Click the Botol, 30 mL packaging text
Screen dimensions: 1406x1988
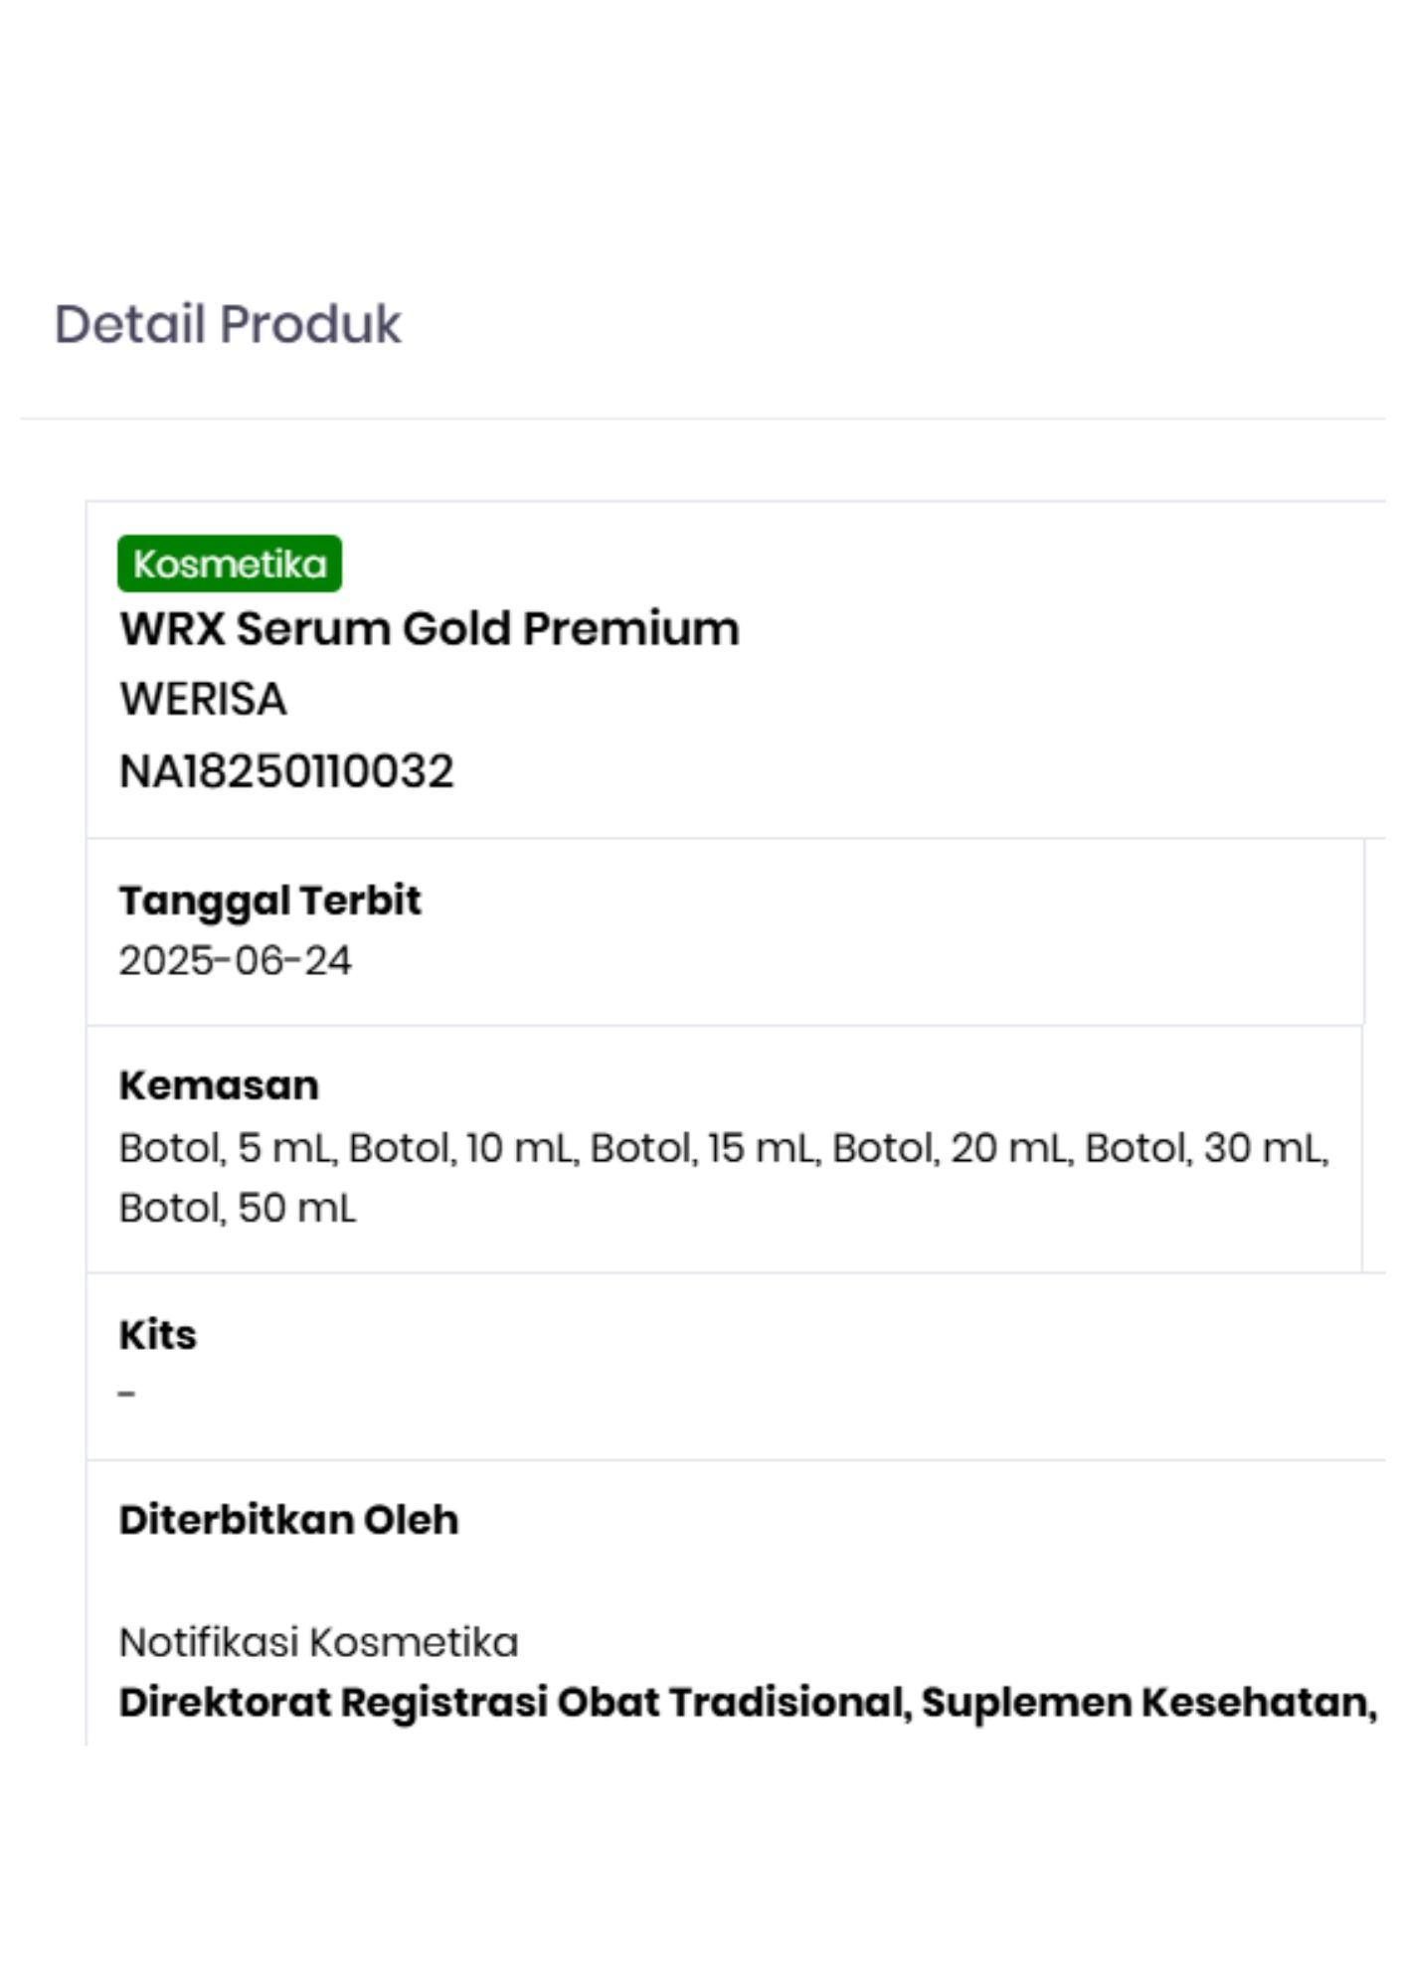[x=1205, y=1148]
